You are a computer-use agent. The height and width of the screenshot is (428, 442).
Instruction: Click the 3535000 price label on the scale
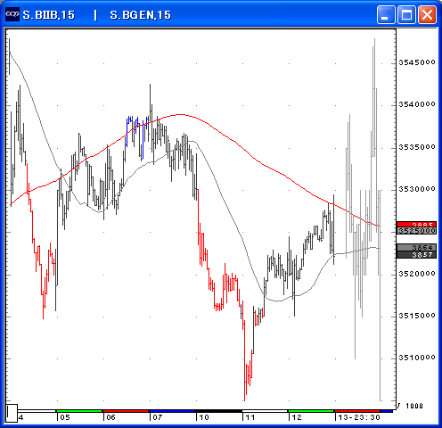(x=417, y=147)
